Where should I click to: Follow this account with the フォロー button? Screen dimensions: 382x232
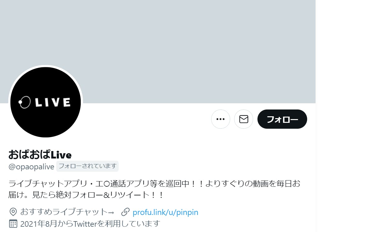282,119
